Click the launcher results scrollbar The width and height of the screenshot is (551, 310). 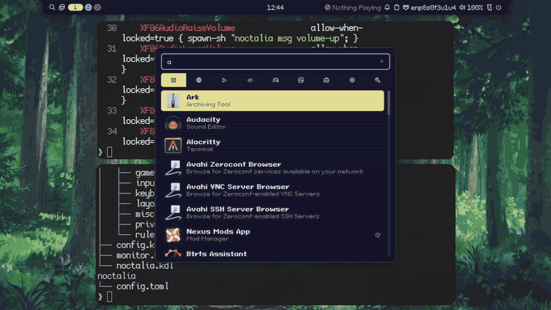pyautogui.click(x=388, y=103)
